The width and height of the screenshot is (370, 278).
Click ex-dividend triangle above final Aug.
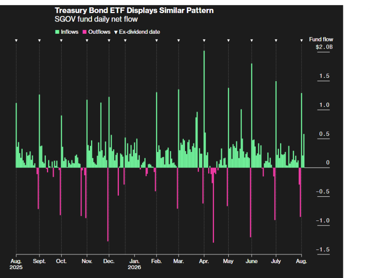tap(302, 41)
